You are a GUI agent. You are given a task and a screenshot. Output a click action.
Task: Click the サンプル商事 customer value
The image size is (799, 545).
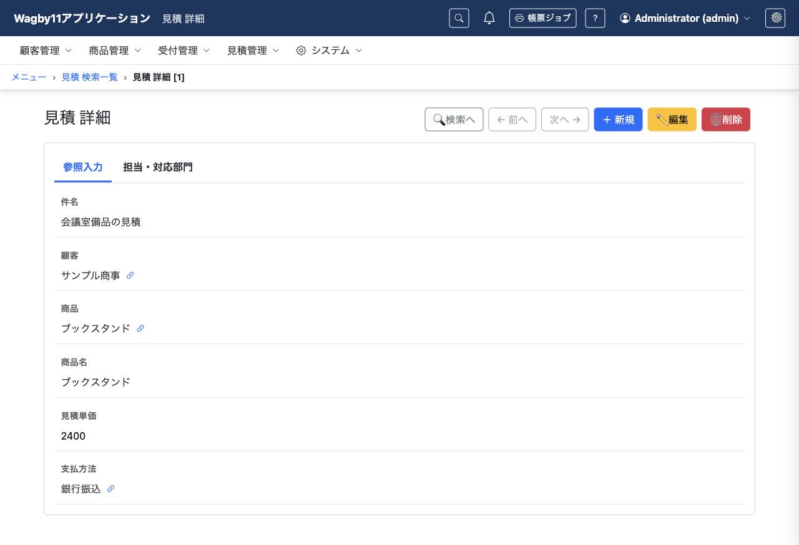tap(91, 275)
